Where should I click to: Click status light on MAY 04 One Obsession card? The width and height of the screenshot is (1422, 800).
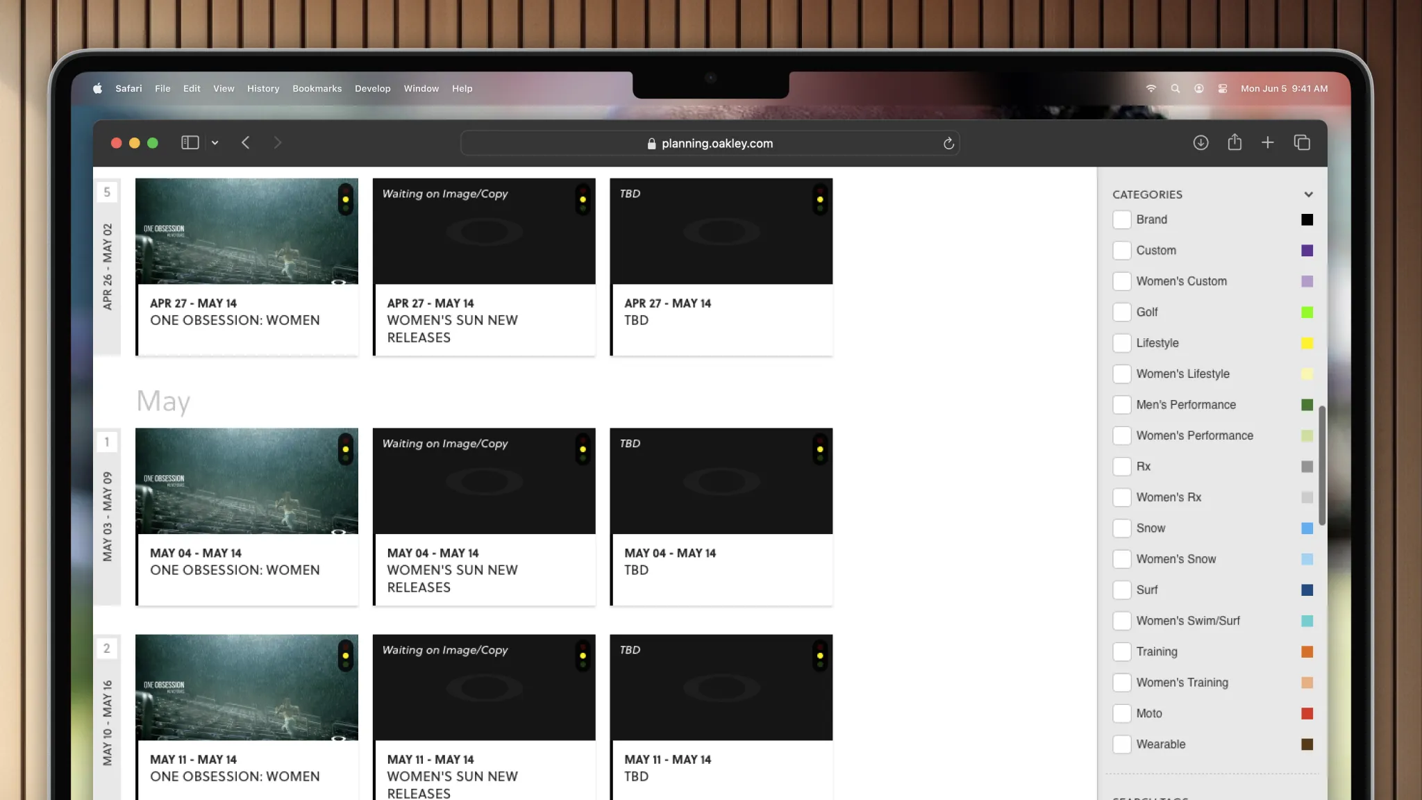click(345, 449)
